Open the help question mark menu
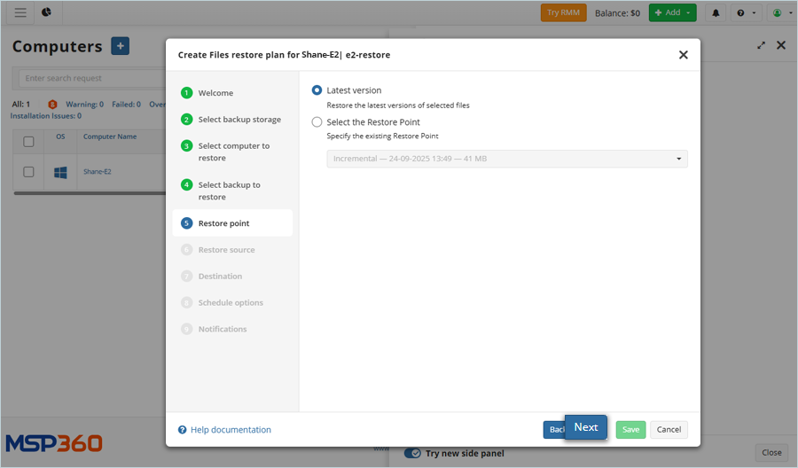Screen dimensions: 798x468 [747, 12]
